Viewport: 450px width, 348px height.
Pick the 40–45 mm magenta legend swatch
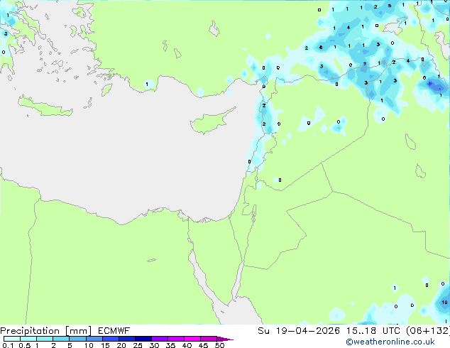(192, 339)
